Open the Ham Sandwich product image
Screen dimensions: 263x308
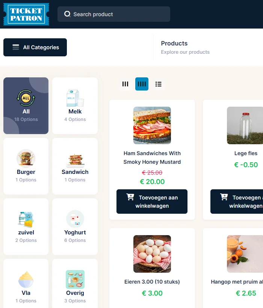point(152,125)
